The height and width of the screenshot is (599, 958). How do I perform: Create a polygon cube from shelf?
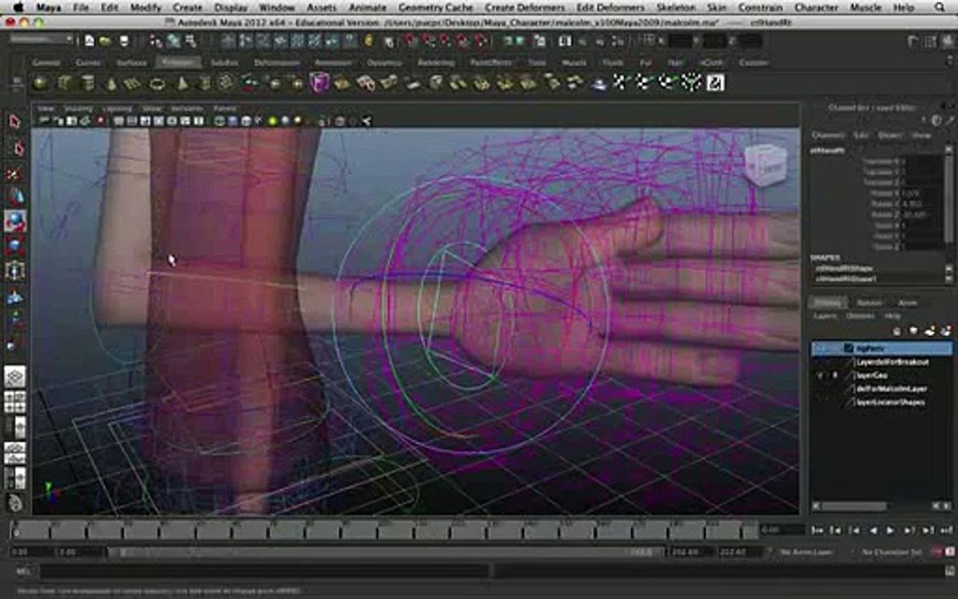pyautogui.click(x=63, y=82)
